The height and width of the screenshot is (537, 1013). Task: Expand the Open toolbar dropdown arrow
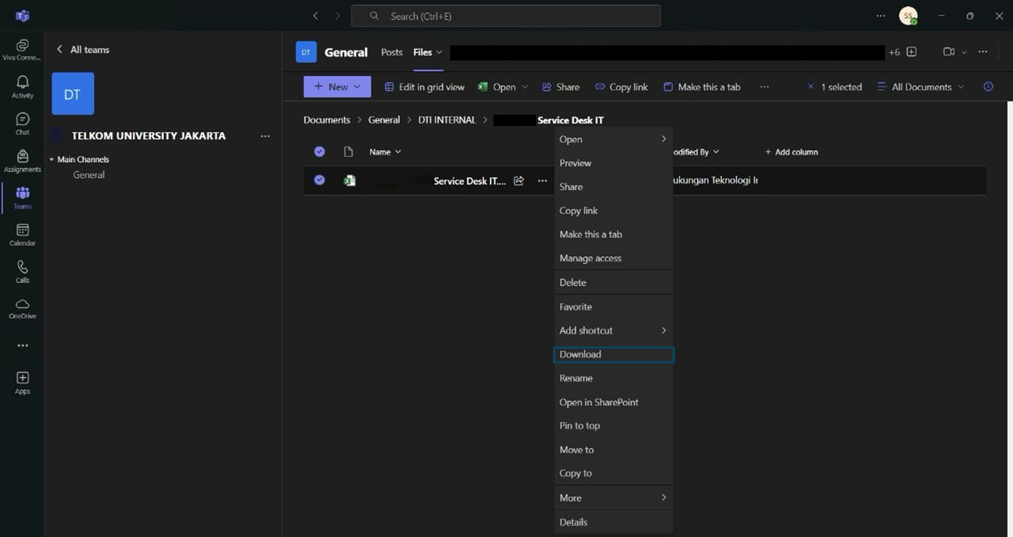click(524, 87)
